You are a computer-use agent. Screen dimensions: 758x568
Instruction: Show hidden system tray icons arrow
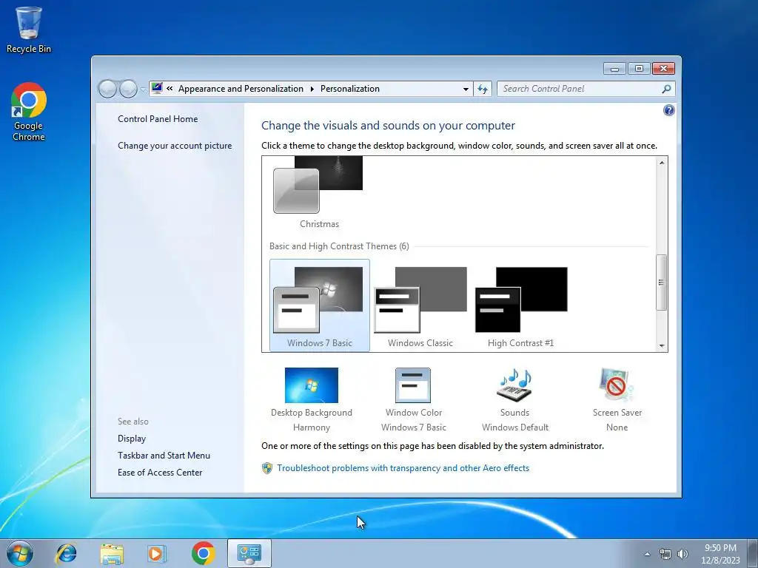tap(647, 554)
